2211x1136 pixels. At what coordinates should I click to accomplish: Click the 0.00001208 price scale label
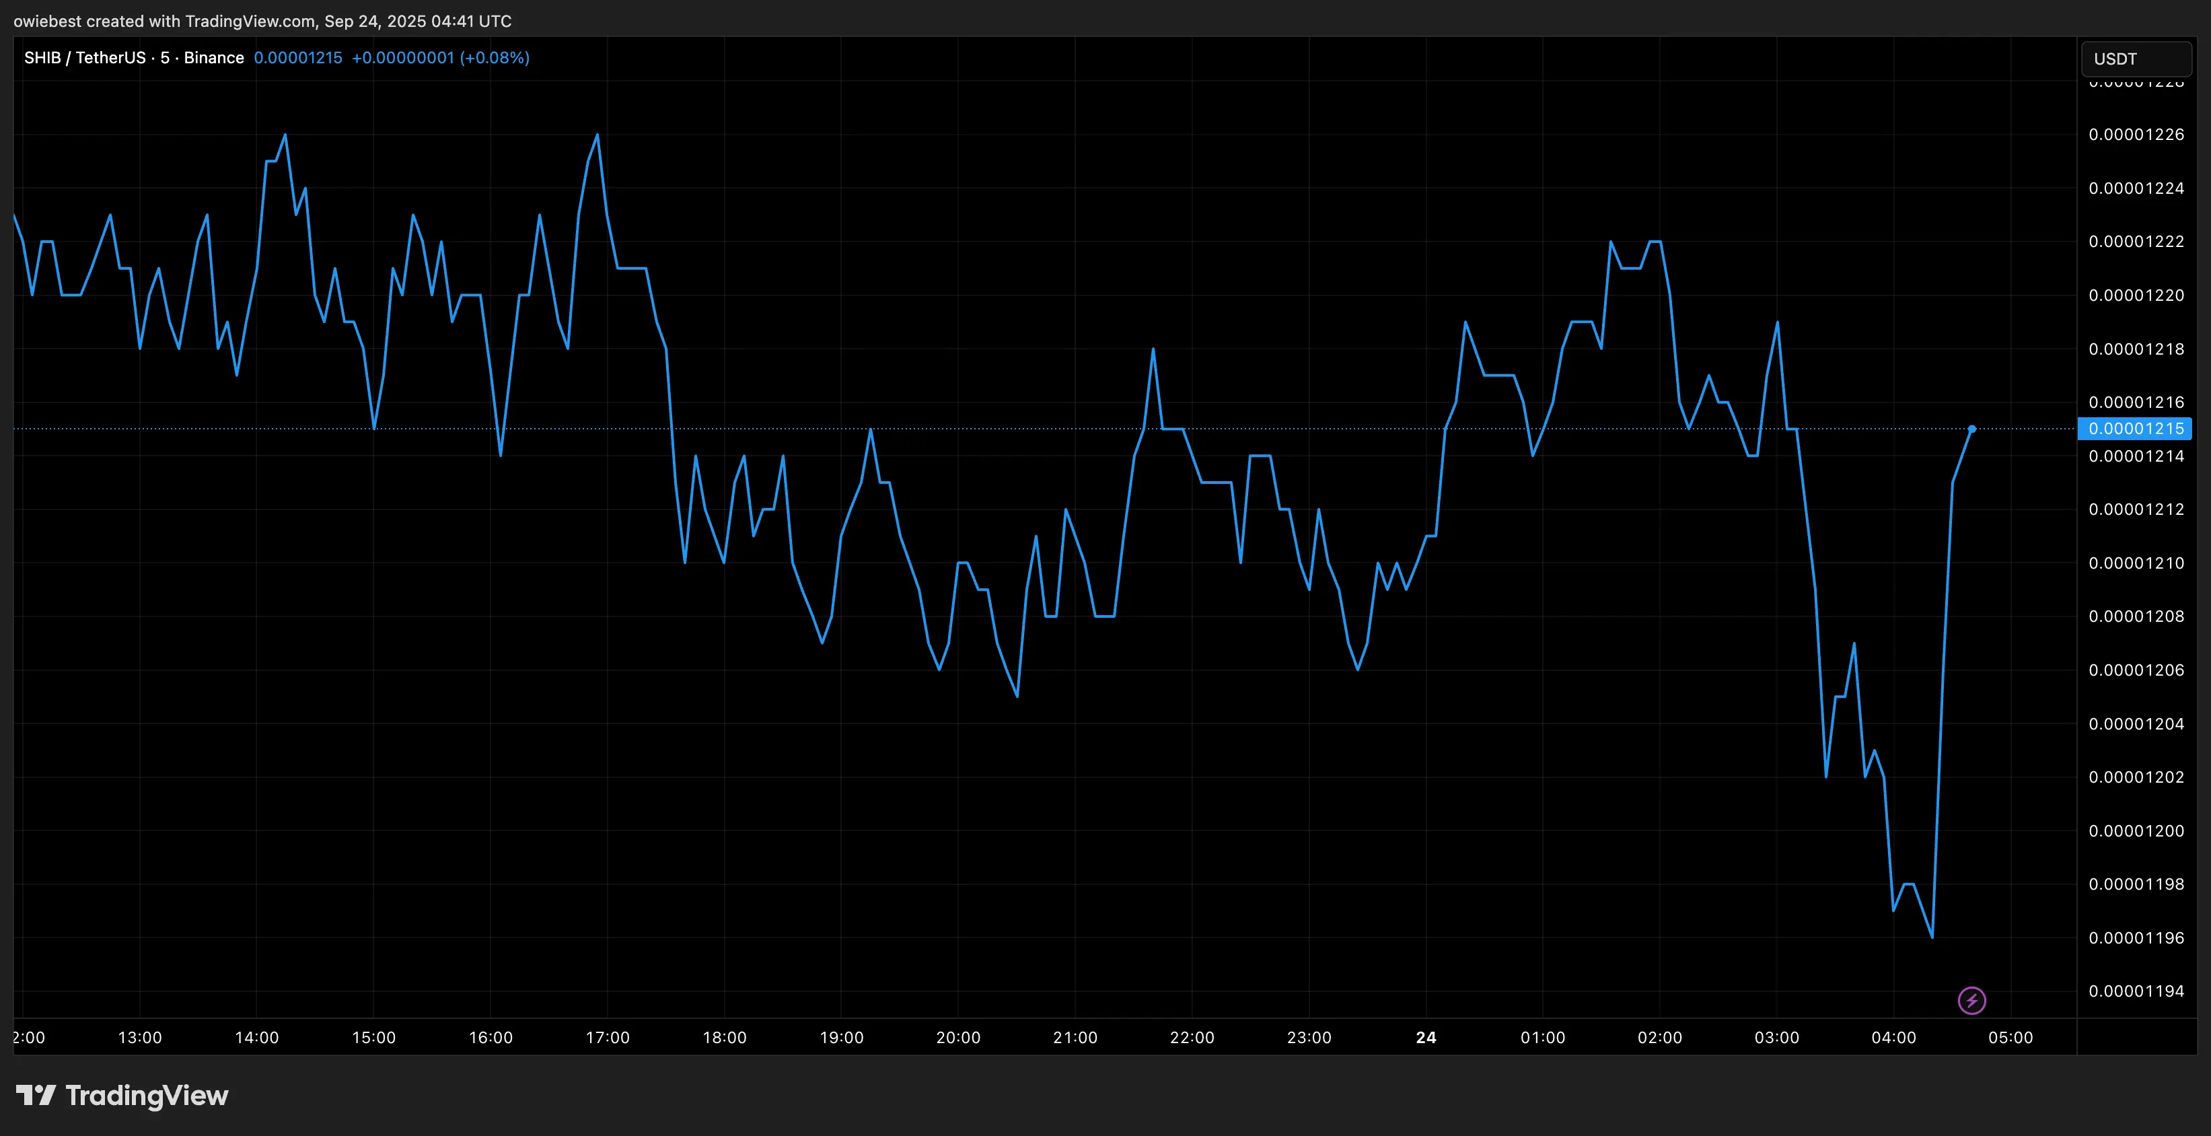[x=2136, y=616]
